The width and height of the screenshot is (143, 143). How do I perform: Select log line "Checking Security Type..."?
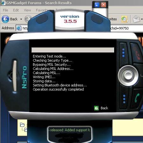(x=52, y=60)
